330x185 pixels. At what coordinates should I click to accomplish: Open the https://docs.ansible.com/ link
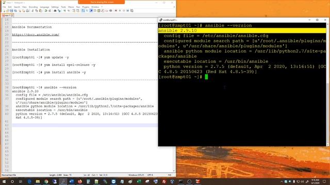pyautogui.click(x=36, y=34)
